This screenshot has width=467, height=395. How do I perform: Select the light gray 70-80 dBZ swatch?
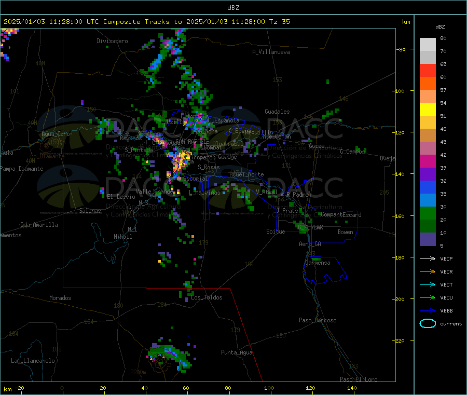[428, 45]
